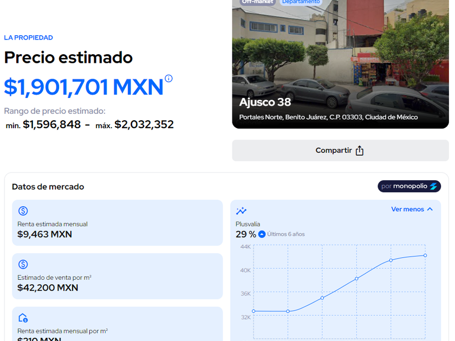Screen dimensions: 455x341
Task: Select the Estimado de venta por m² card
Action: pos(117,276)
